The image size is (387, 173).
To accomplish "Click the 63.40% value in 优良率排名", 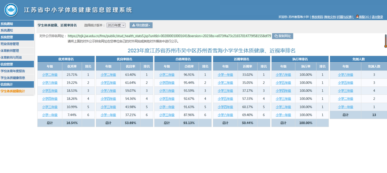I will (131, 75).
